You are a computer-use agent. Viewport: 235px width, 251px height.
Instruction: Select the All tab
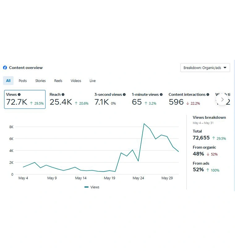click(x=8, y=81)
